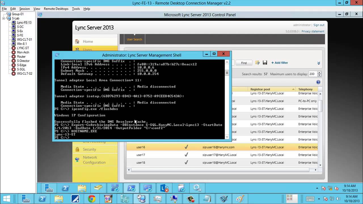The height and width of the screenshot is (204, 363).
Task: Open the Session menu
Action: click(x=25, y=9)
